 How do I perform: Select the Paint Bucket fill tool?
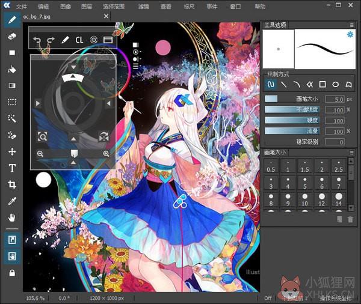pos(12,70)
